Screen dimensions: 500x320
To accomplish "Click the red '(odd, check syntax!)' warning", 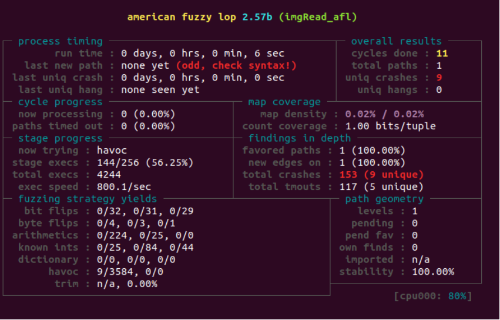I will click(x=236, y=65).
